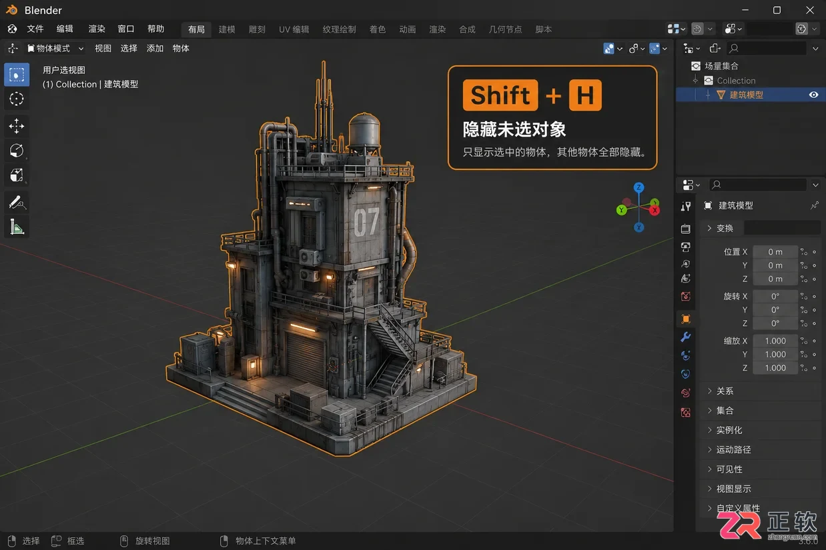Open the Particles properties tab
Viewport: 826px width, 550px height.
coord(685,355)
